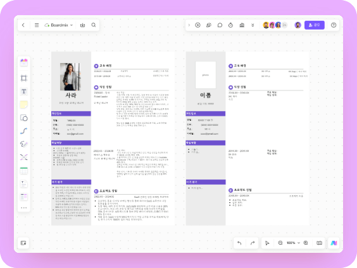
Task: Open the Mind map tool
Action: [x=23, y=157]
